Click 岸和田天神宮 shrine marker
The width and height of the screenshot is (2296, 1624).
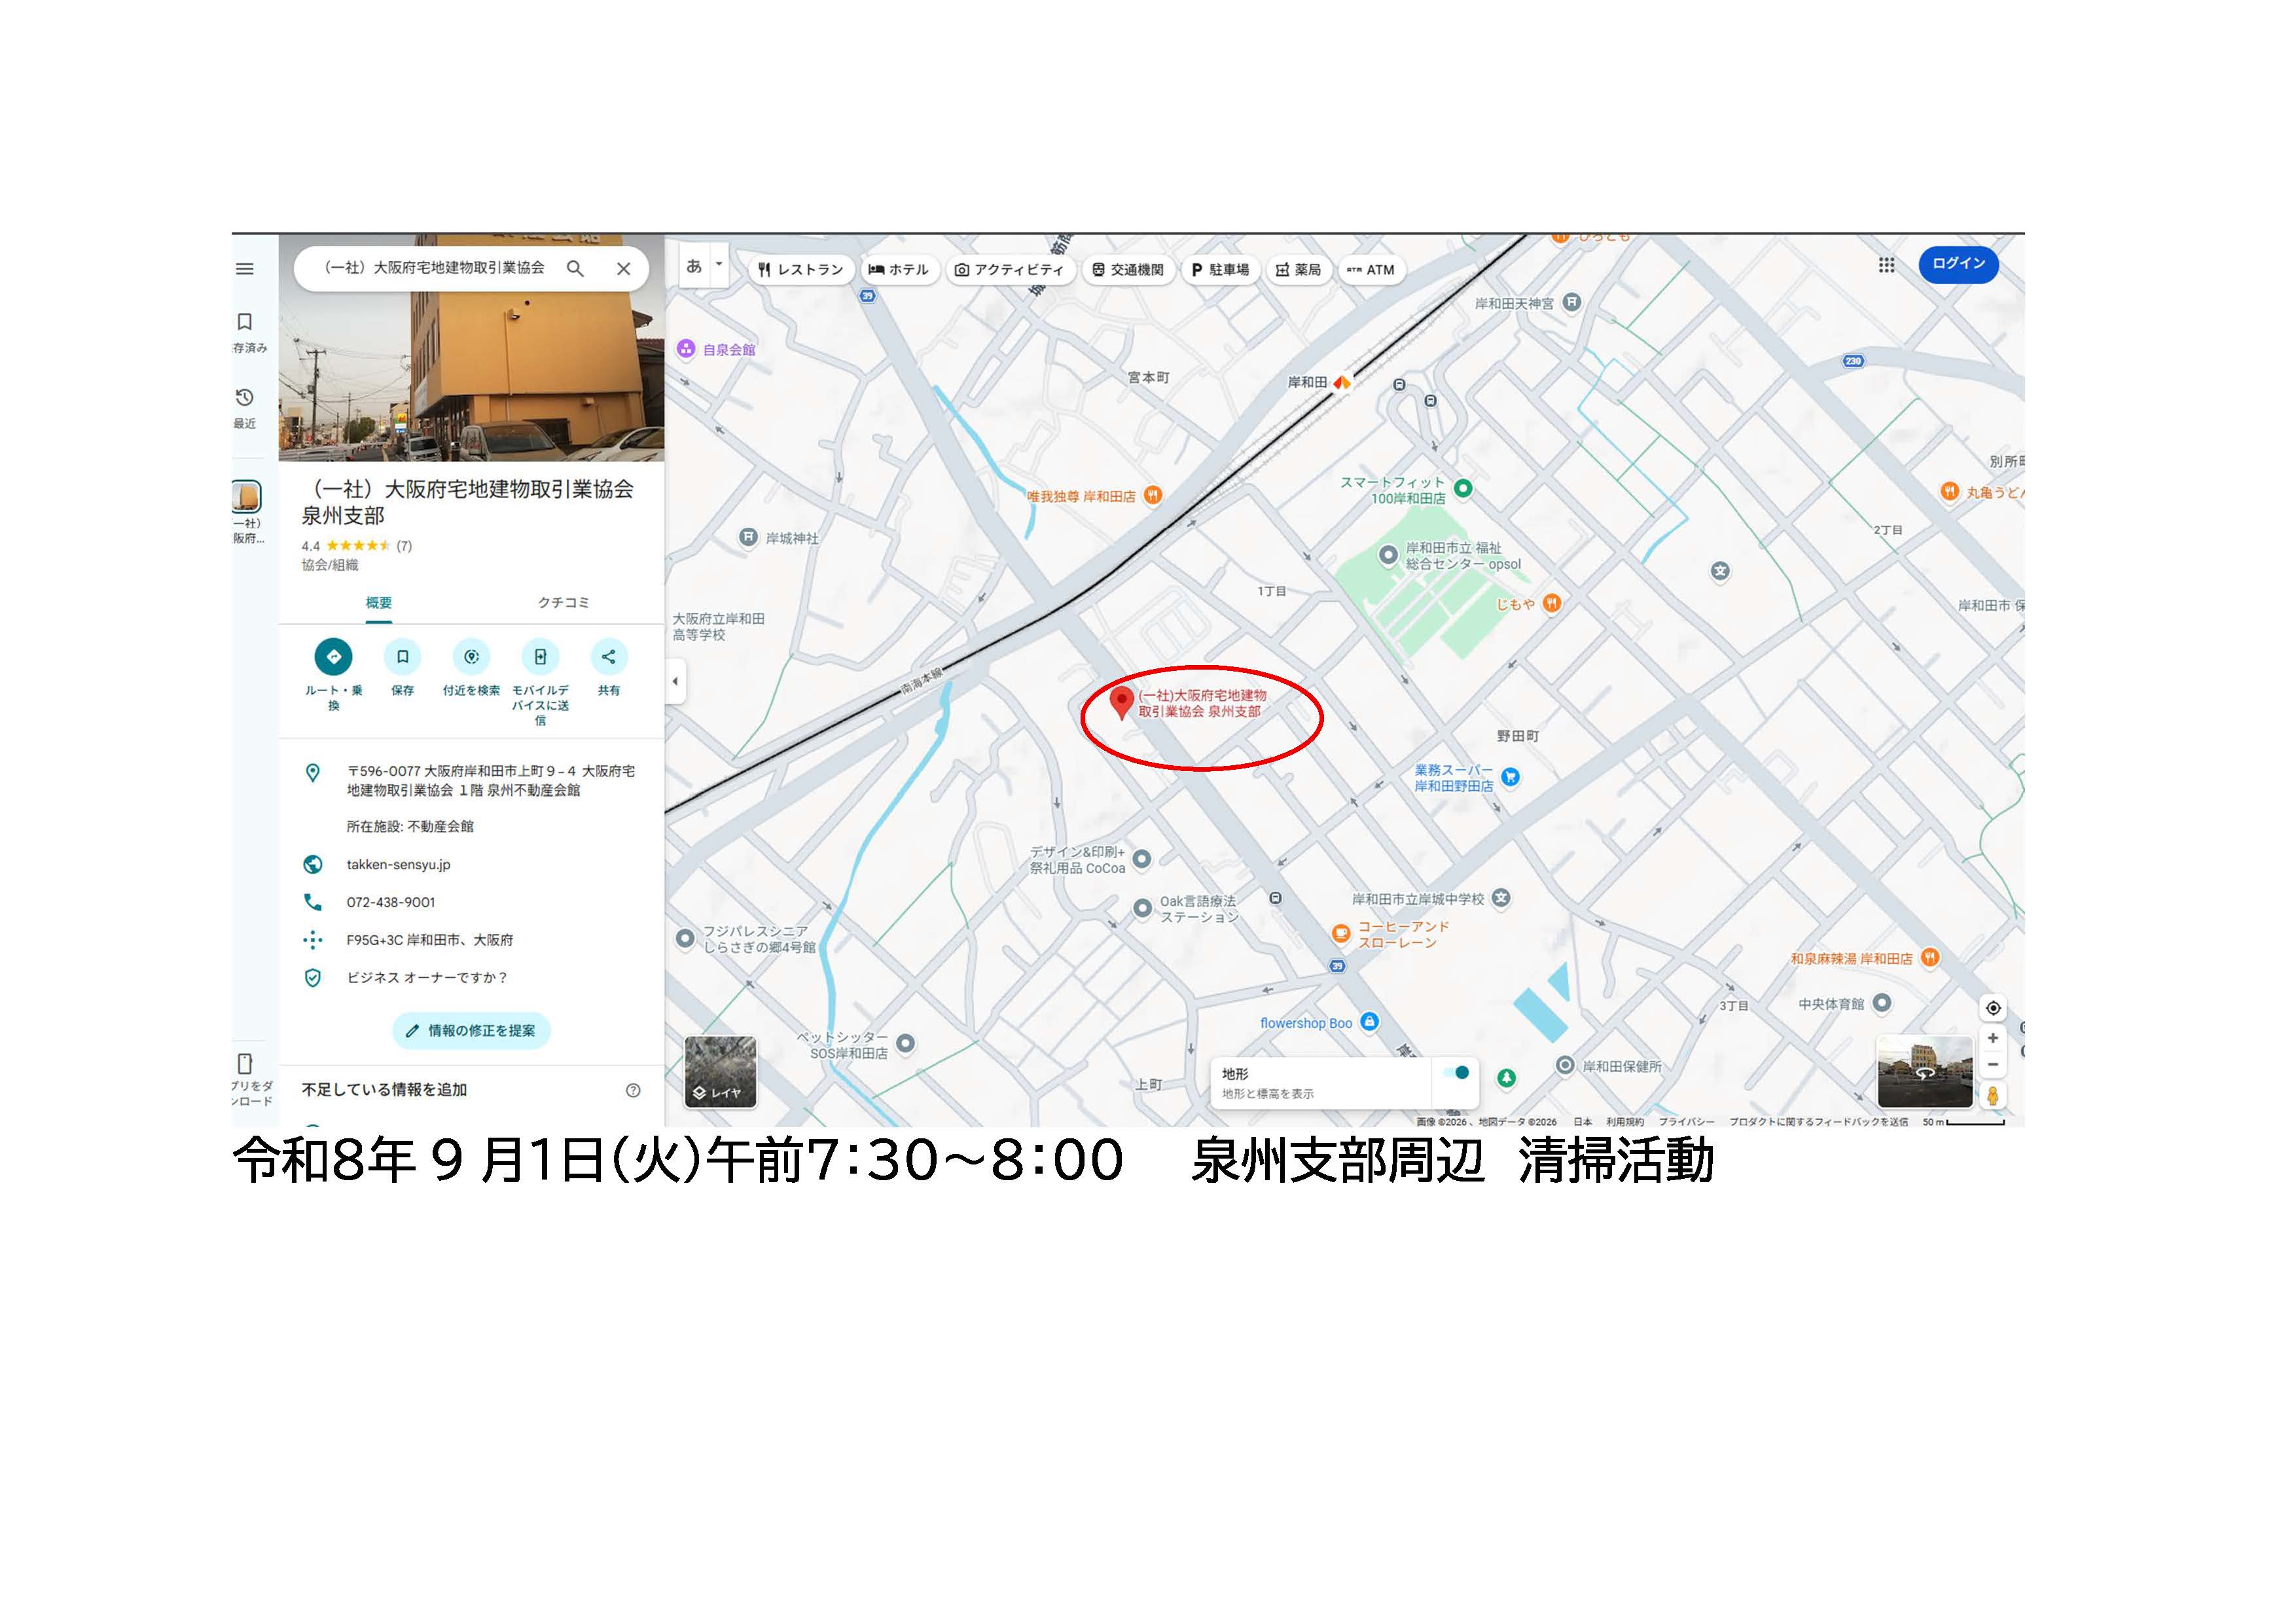point(1571,302)
